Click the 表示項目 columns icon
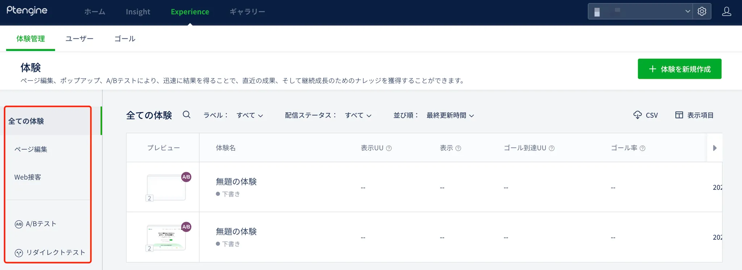The image size is (742, 270). [679, 115]
